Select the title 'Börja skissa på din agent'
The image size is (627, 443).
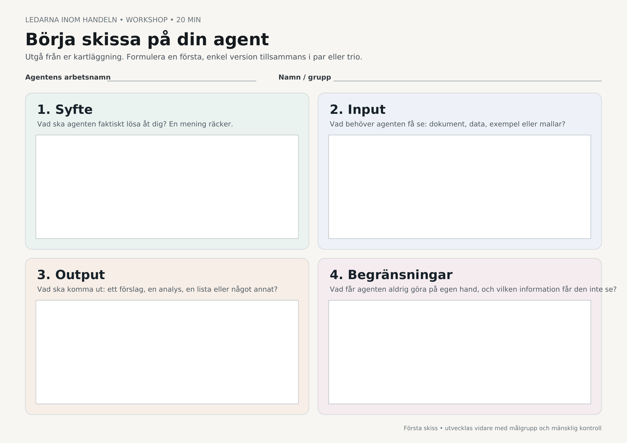click(147, 40)
